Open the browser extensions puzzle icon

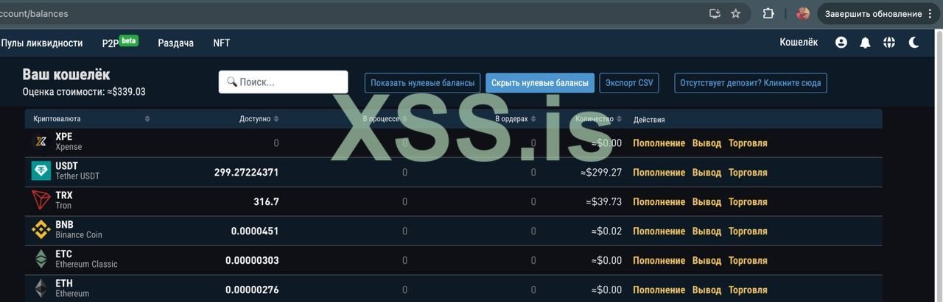768,13
